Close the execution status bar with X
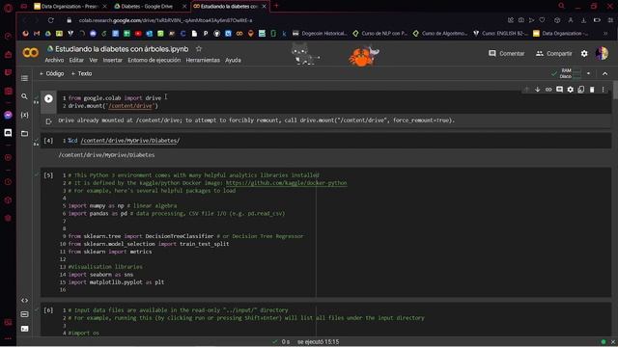 (613, 342)
